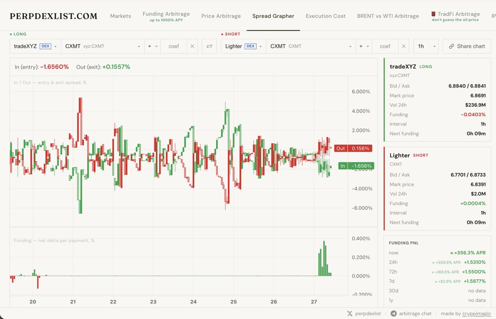
Task: Click the Share chart button
Action: (x=466, y=46)
